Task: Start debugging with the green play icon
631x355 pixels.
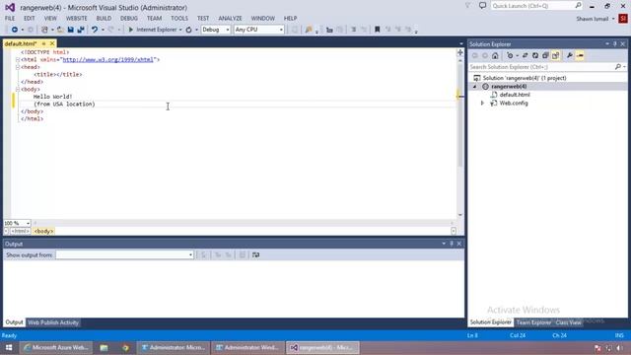Action: click(x=131, y=30)
